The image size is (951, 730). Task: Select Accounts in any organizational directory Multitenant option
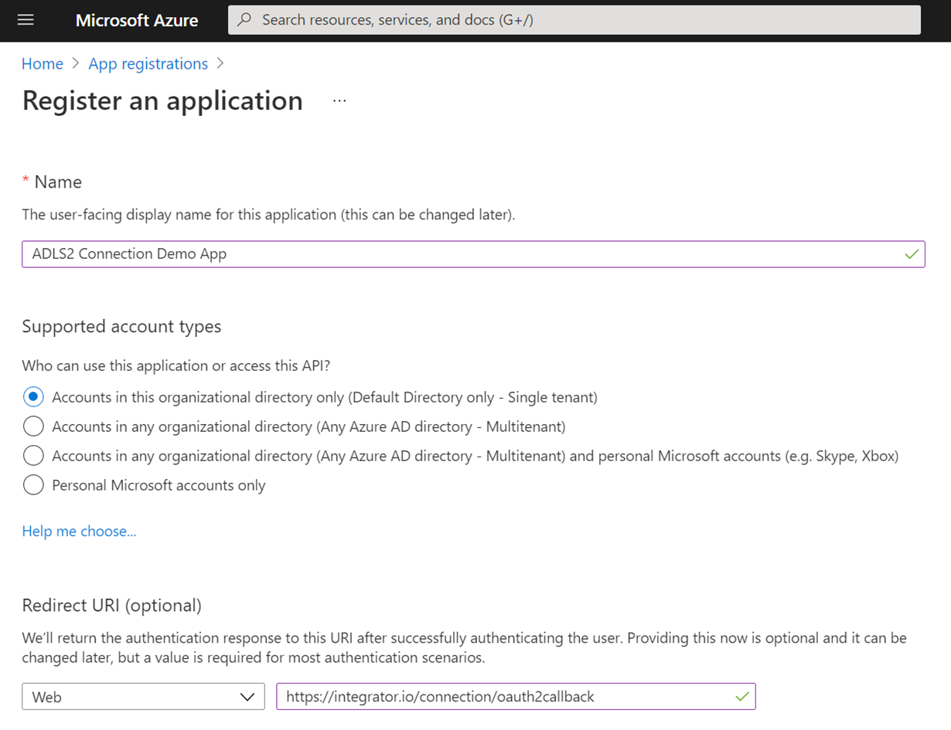33,426
